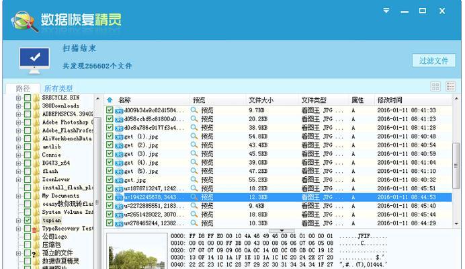The width and height of the screenshot is (465, 269).
Task: Click file list vertical scrollbar thumb
Action: point(456,165)
